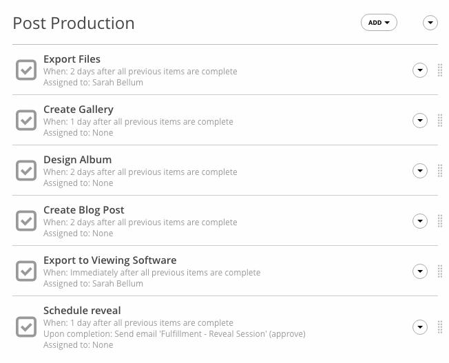The width and height of the screenshot is (449, 363).
Task: Toggle the Export Files checkbox
Action: (26, 70)
